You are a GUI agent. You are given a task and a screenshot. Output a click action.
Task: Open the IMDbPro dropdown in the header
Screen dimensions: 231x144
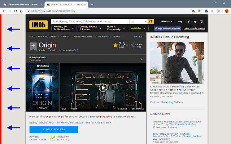coord(166,22)
